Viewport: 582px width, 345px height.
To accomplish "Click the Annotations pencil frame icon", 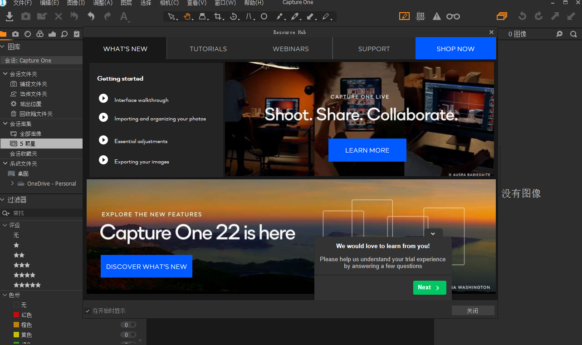I will [404, 17].
